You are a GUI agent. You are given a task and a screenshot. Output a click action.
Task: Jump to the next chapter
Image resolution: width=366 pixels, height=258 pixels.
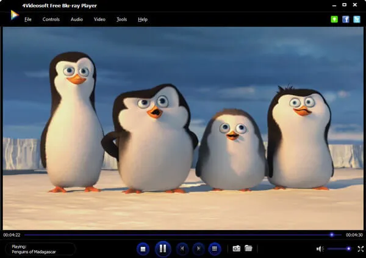click(198, 249)
